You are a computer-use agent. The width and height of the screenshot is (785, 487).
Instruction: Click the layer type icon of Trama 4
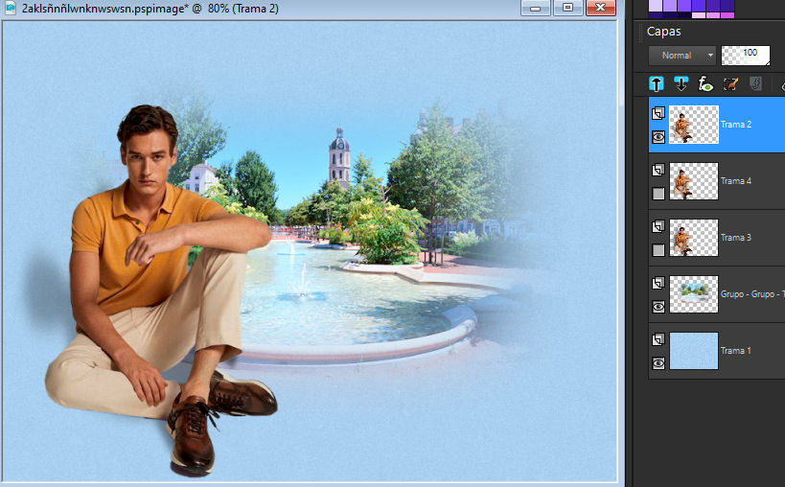[658, 171]
